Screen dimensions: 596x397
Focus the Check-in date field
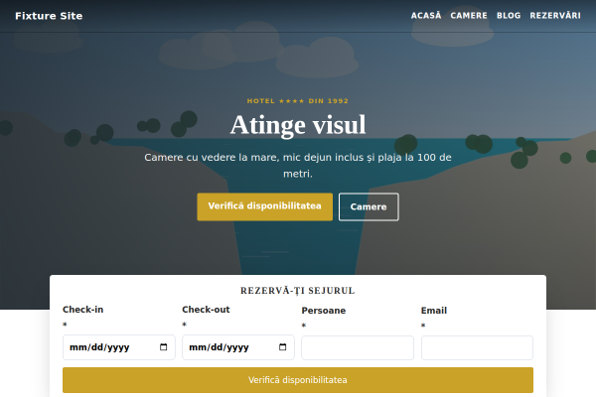click(118, 346)
